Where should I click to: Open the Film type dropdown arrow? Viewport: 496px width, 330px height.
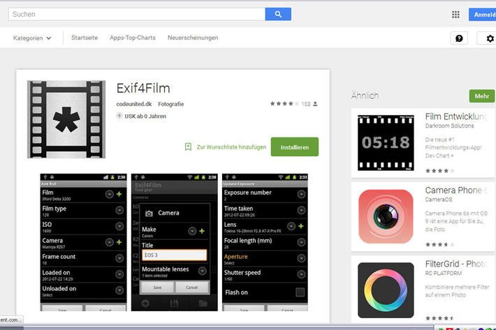point(119,210)
